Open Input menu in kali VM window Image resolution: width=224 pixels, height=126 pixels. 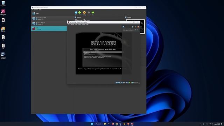coord(79,24)
